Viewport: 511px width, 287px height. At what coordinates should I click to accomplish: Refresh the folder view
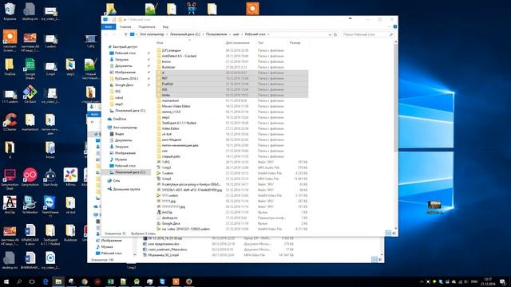(x=335, y=34)
